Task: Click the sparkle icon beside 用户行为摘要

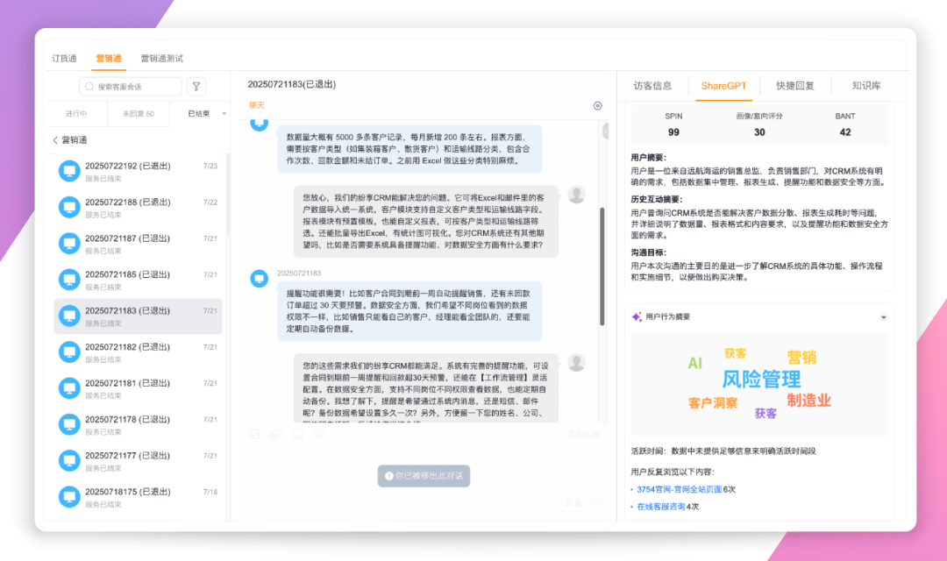Action: (637, 317)
